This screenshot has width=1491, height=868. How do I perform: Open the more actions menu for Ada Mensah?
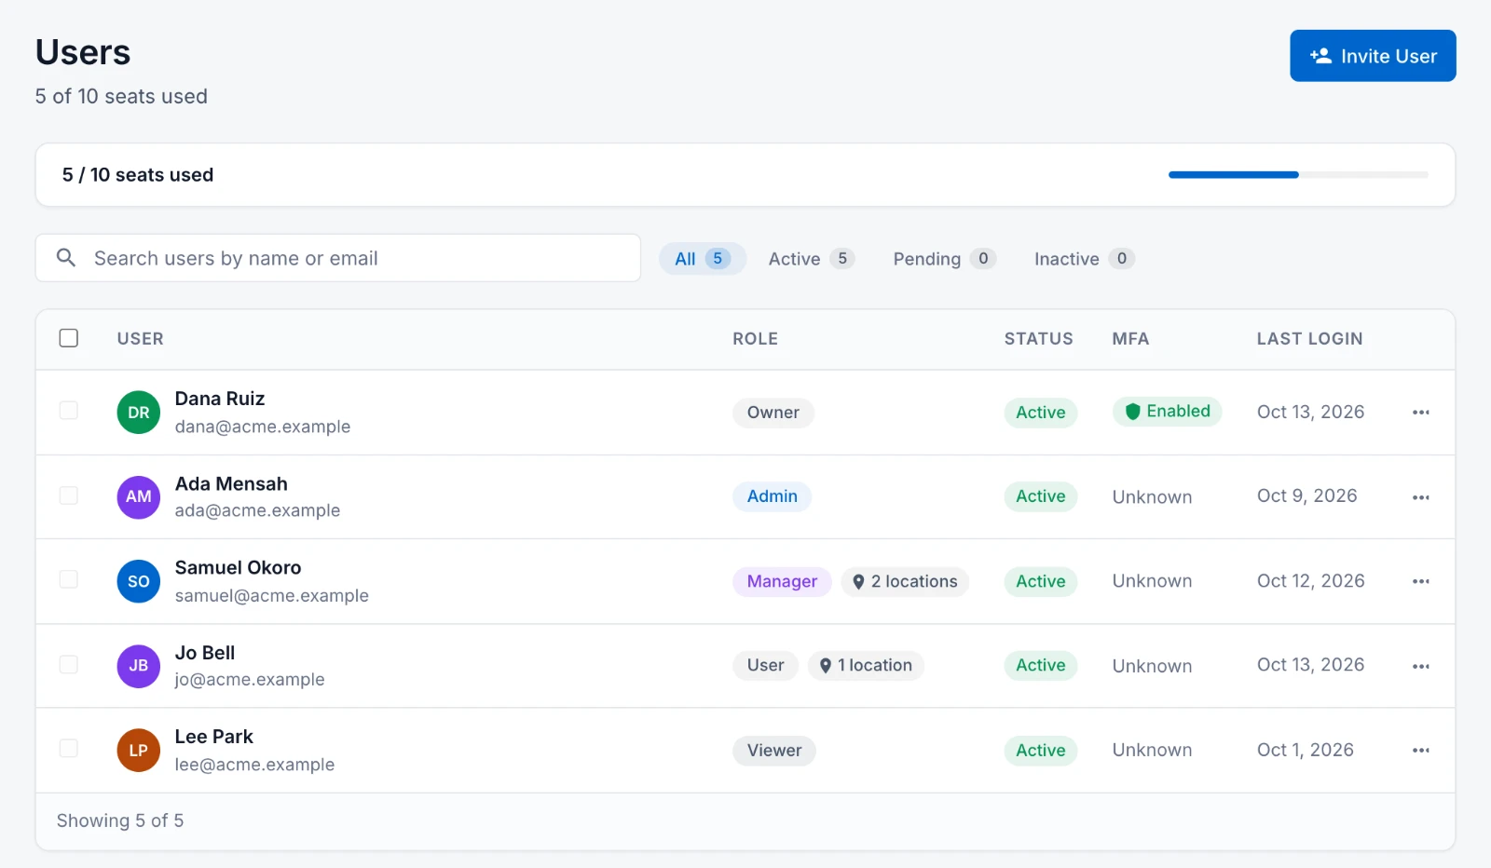point(1420,497)
